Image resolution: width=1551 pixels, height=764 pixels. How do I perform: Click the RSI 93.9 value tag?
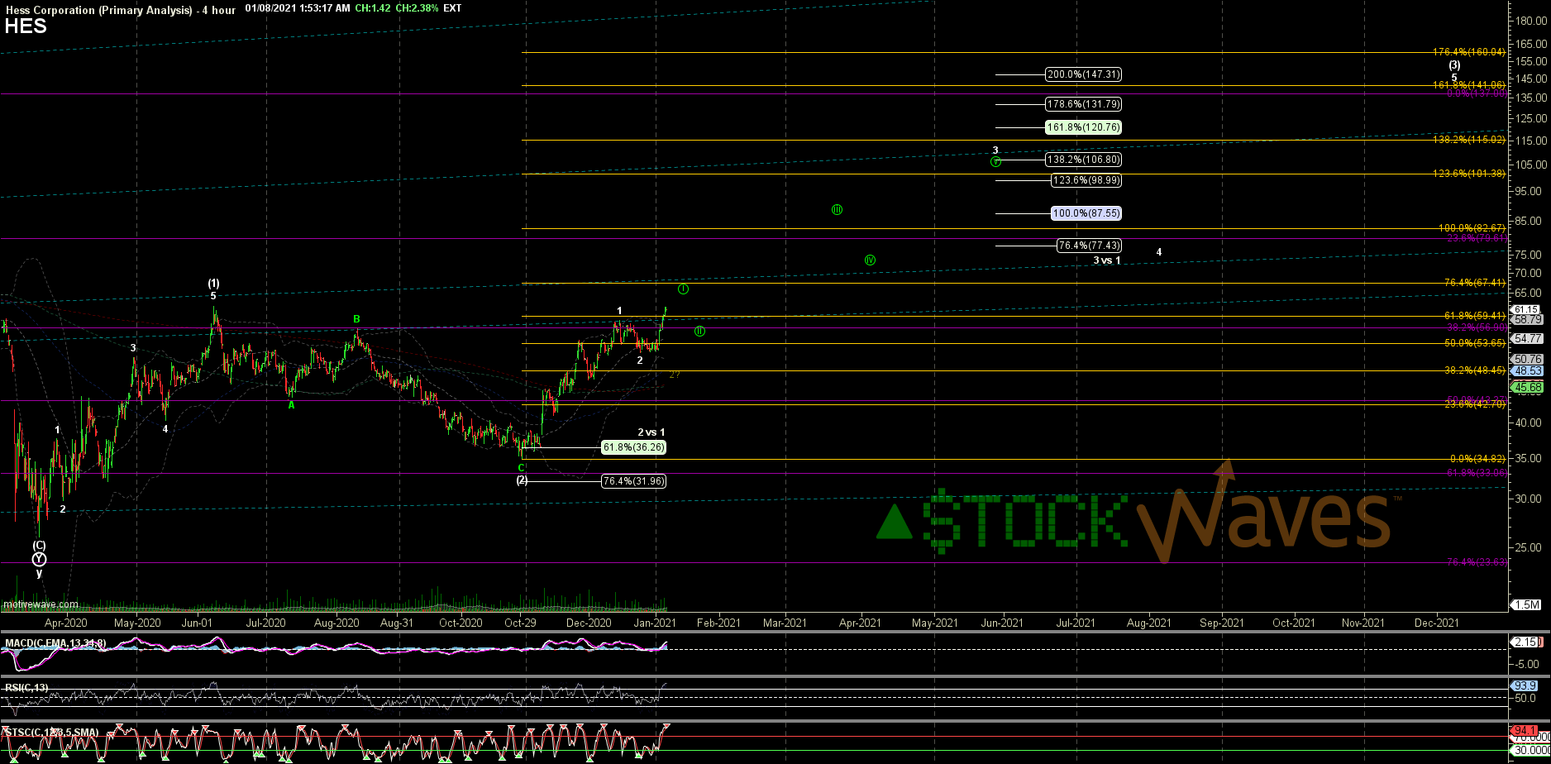pyautogui.click(x=1526, y=686)
